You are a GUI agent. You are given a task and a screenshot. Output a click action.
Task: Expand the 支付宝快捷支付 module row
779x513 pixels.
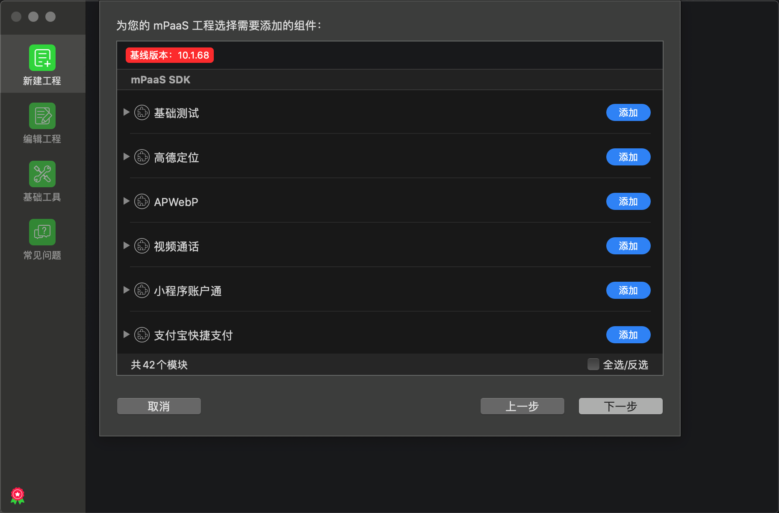(x=127, y=334)
